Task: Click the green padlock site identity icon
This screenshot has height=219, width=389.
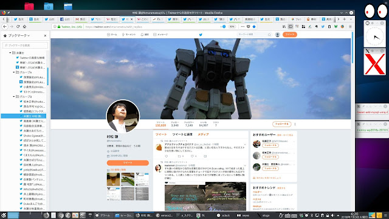Action: 59,27
